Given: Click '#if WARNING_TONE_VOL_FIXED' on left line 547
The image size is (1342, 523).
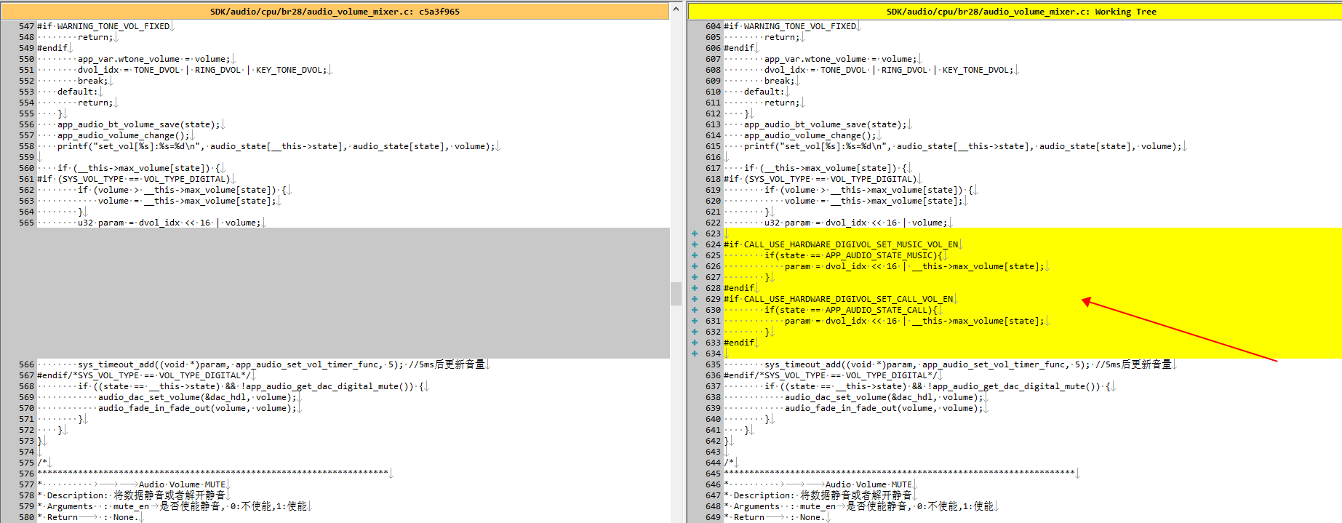Looking at the screenshot, I should tap(103, 26).
